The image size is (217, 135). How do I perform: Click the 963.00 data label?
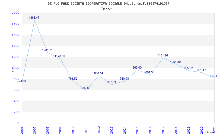coord(137,68)
